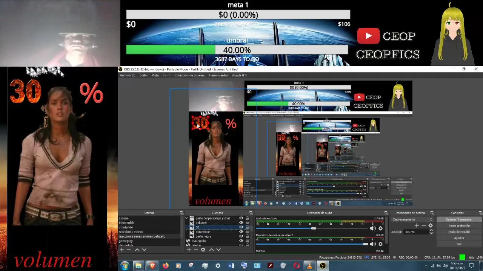Show hidden system tray icons
Viewport: 483px width, 271px height.
(x=426, y=266)
